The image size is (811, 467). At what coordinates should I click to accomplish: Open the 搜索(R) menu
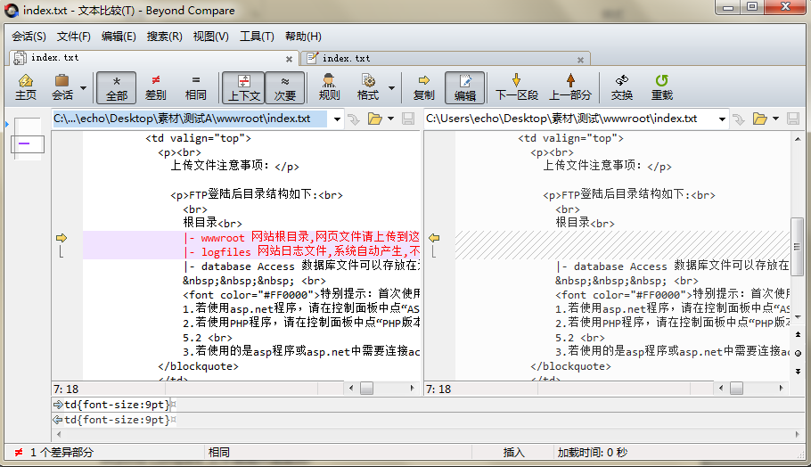[x=165, y=37]
